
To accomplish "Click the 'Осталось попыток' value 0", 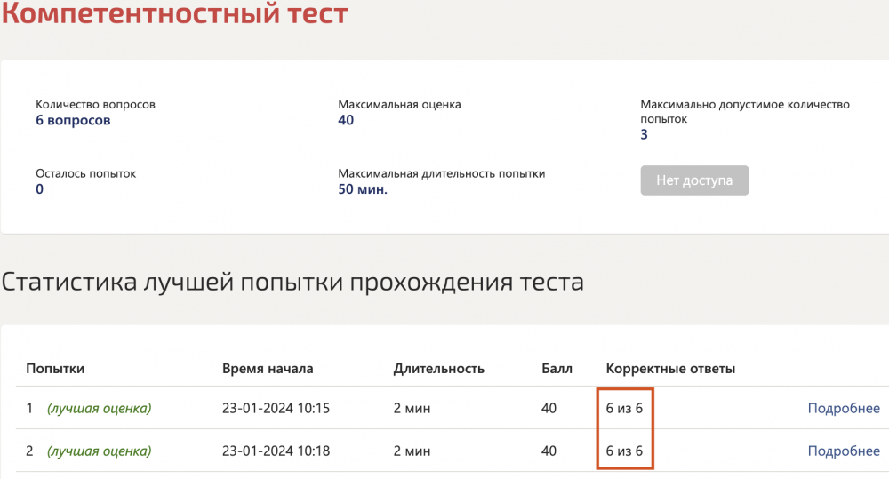I will (40, 188).
